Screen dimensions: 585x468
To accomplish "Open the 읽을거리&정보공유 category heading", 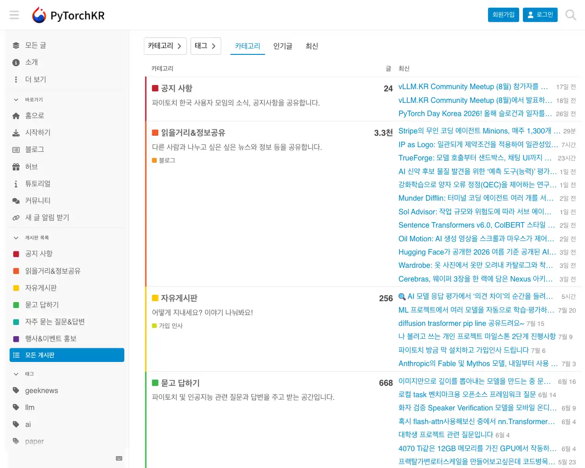I will click(193, 133).
